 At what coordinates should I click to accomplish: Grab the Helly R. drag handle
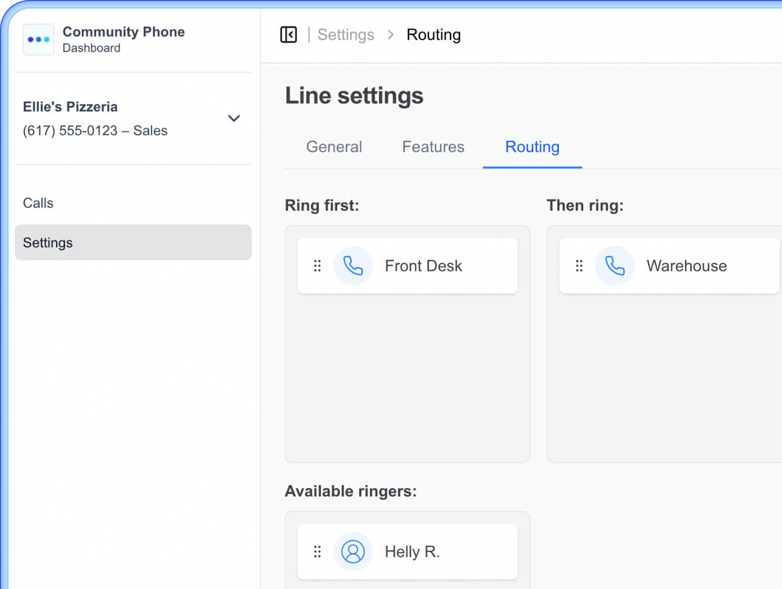pyautogui.click(x=317, y=552)
